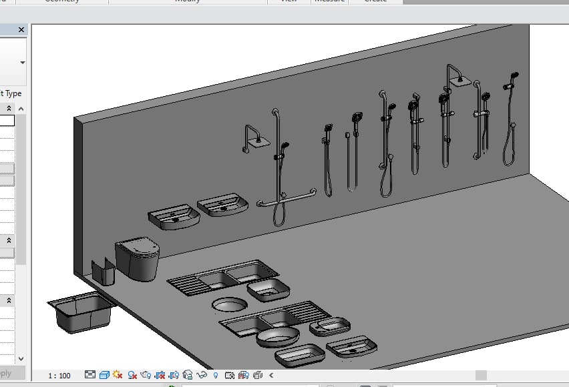Reveal hidden elements with lightbulb icon
This screenshot has width=569, height=387.
pyautogui.click(x=215, y=374)
